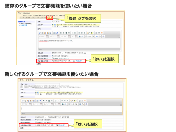The width and height of the screenshot is (176, 132).
Task: Open background color picker in SonicGarden editor
Action: pyautogui.click(x=92, y=33)
